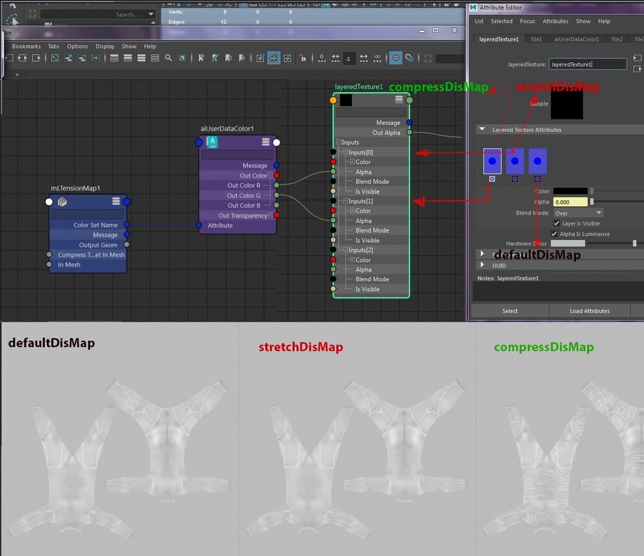Go to the previous bookmark icon
This screenshot has height=556, width=644.
tap(229, 58)
